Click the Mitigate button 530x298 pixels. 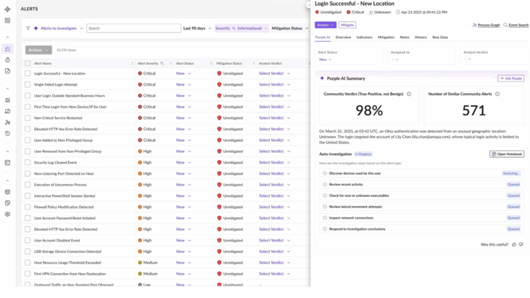click(x=348, y=25)
